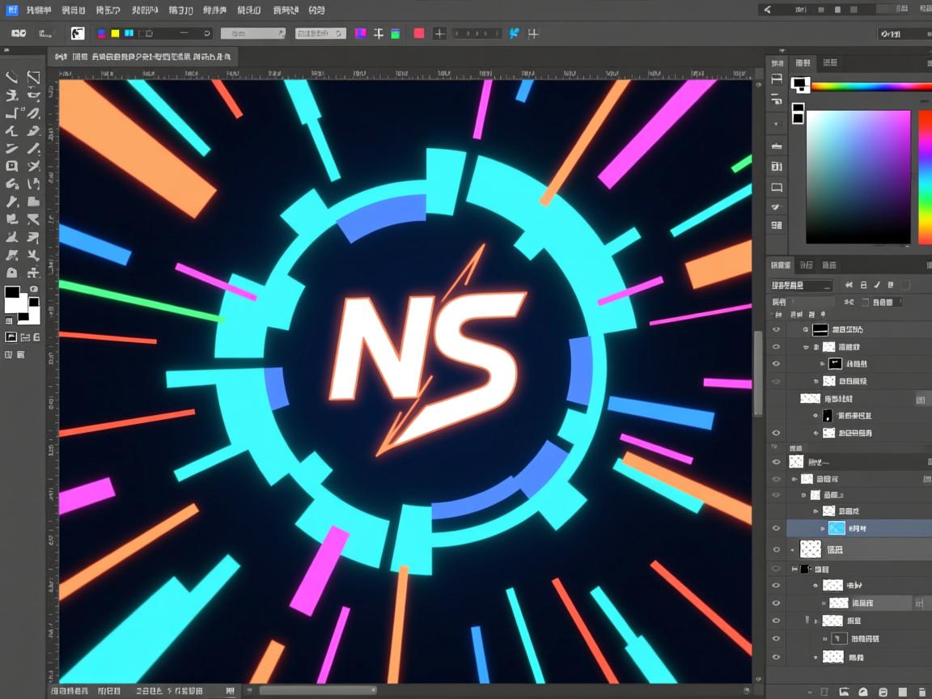Image resolution: width=932 pixels, height=699 pixels.
Task: Click the yellow swatch in the options bar
Action: (115, 33)
